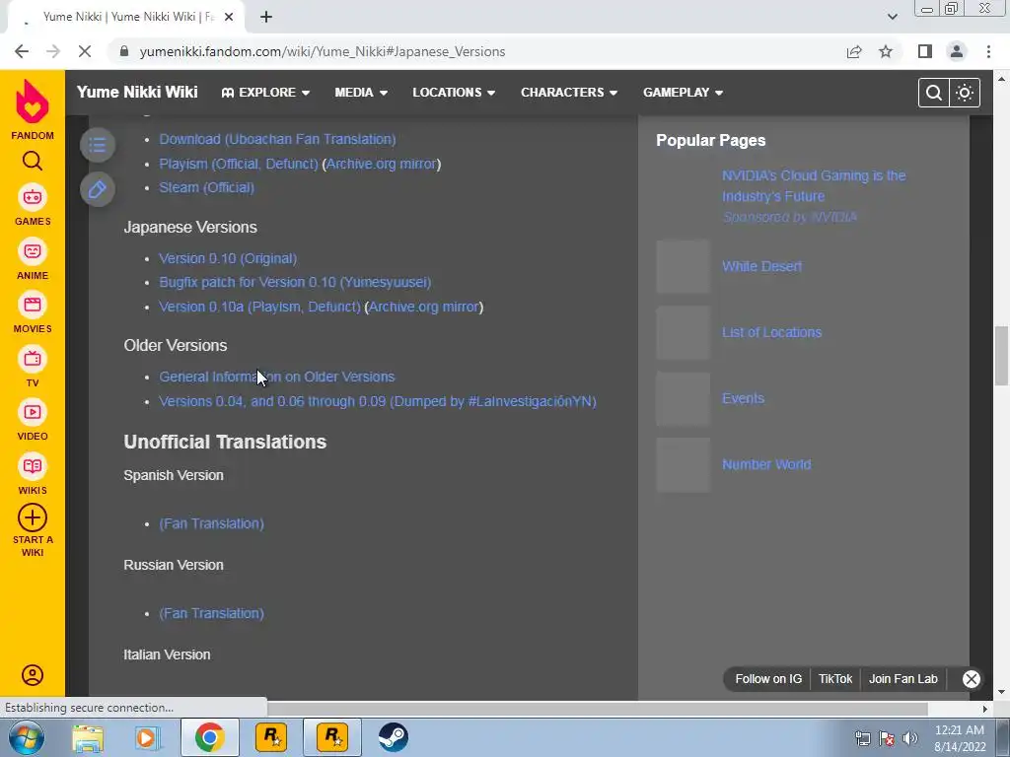Open the TV section icon
1010x757 pixels.
click(x=33, y=359)
